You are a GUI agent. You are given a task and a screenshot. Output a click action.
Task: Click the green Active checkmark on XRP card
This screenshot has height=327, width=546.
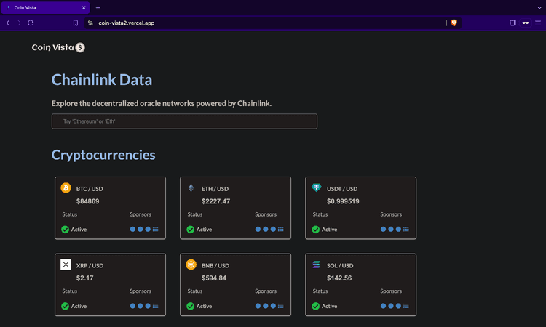coord(65,306)
